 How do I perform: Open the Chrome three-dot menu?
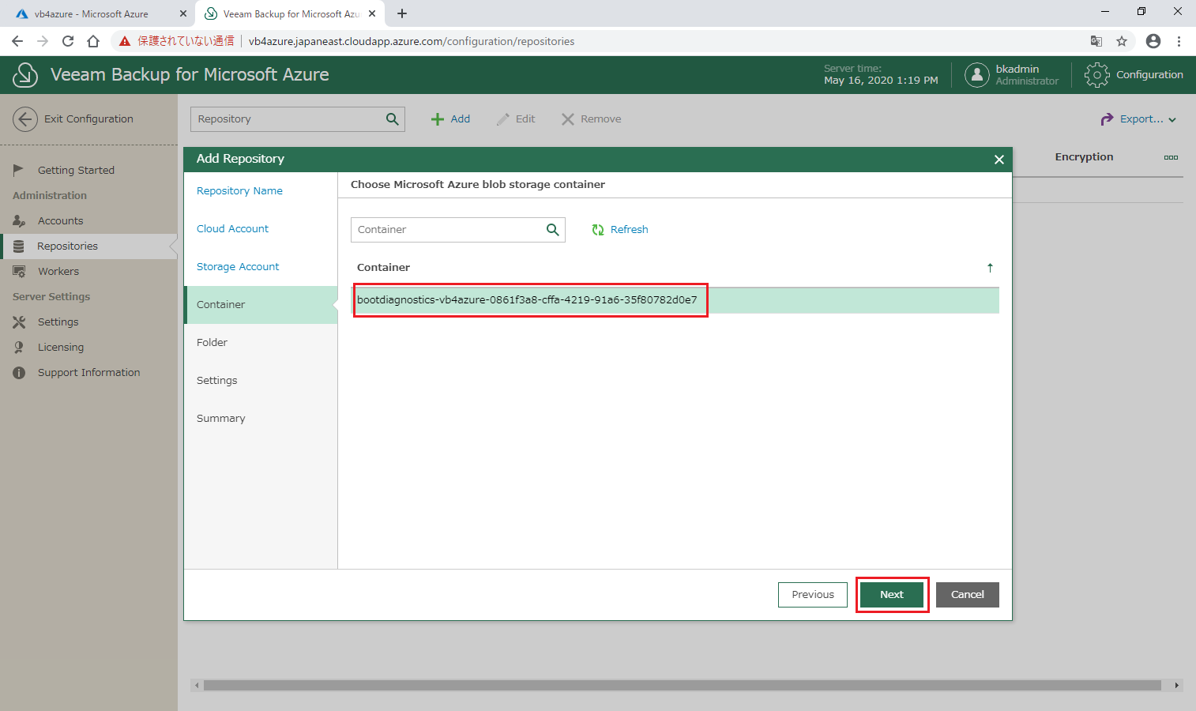point(1179,41)
